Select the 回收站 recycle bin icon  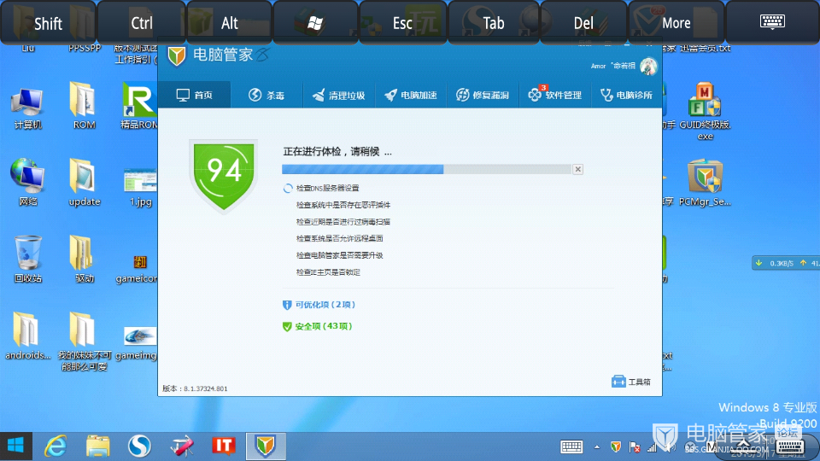coord(27,260)
